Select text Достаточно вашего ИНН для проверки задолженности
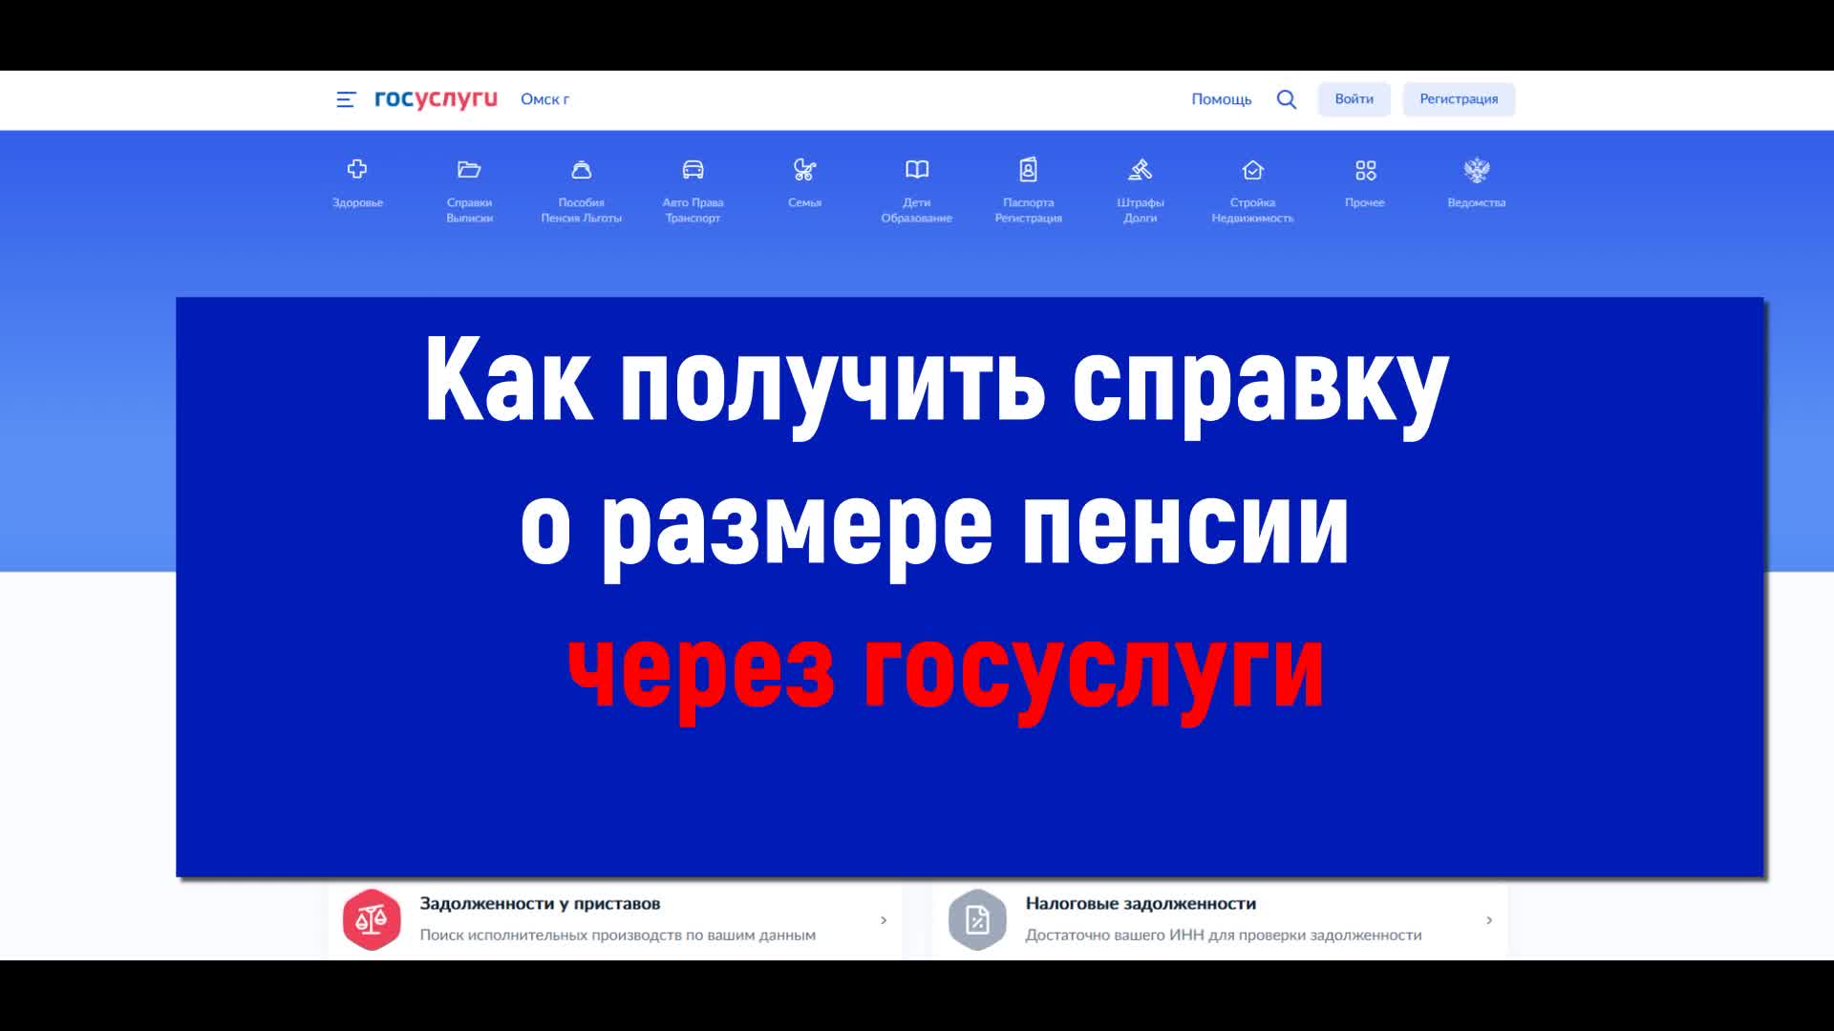The width and height of the screenshot is (1834, 1031). [x=1224, y=936]
